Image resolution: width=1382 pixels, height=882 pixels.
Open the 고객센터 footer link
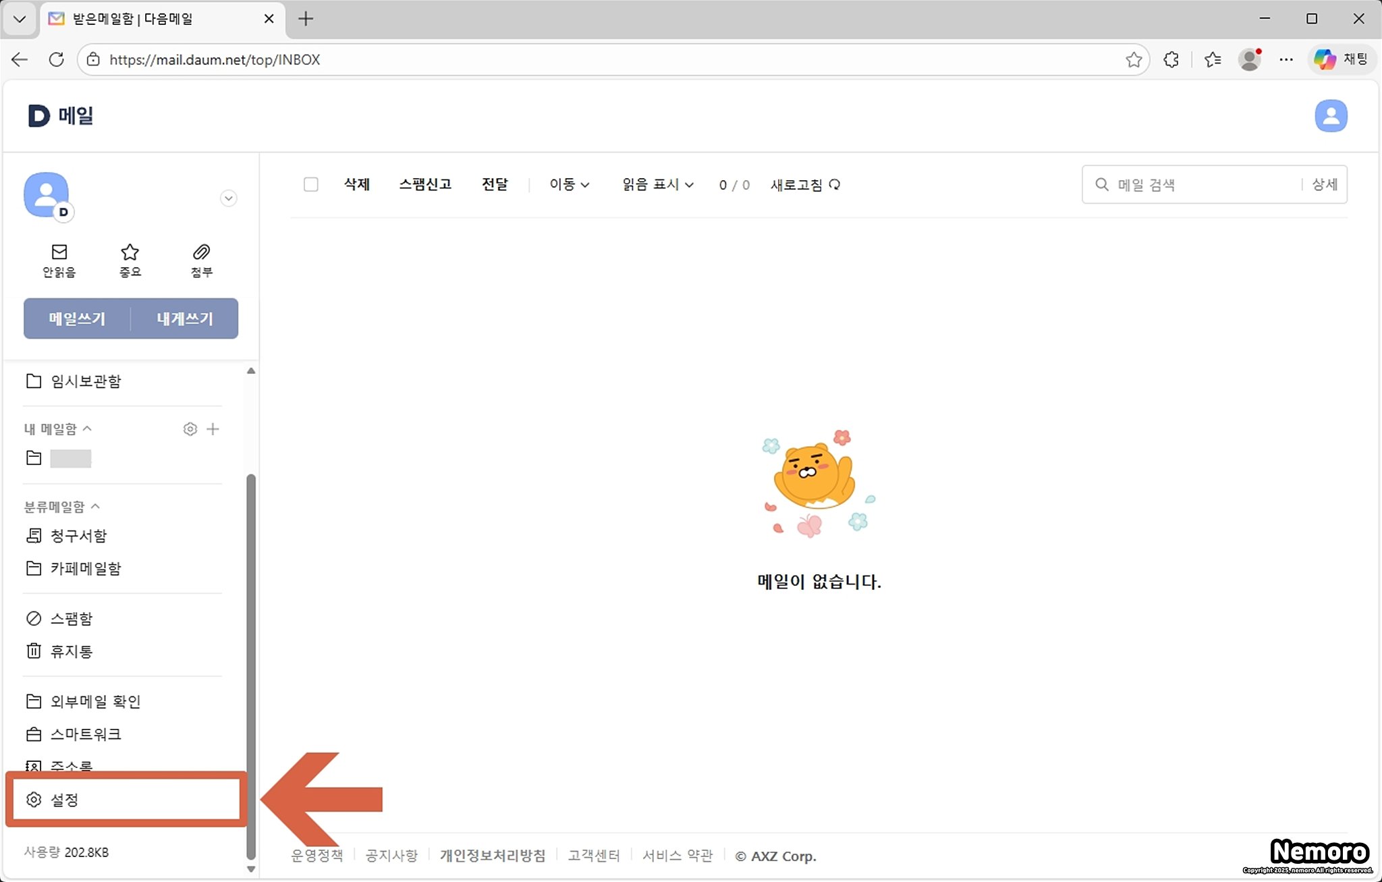coord(593,856)
